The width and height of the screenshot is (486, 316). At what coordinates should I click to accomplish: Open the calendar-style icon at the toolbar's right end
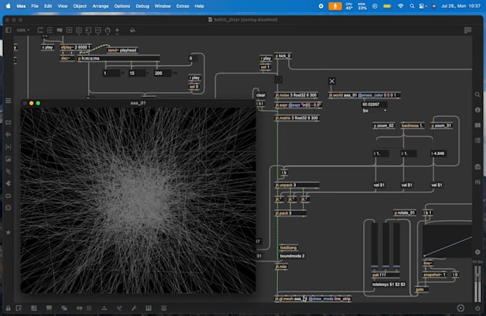pos(467,30)
